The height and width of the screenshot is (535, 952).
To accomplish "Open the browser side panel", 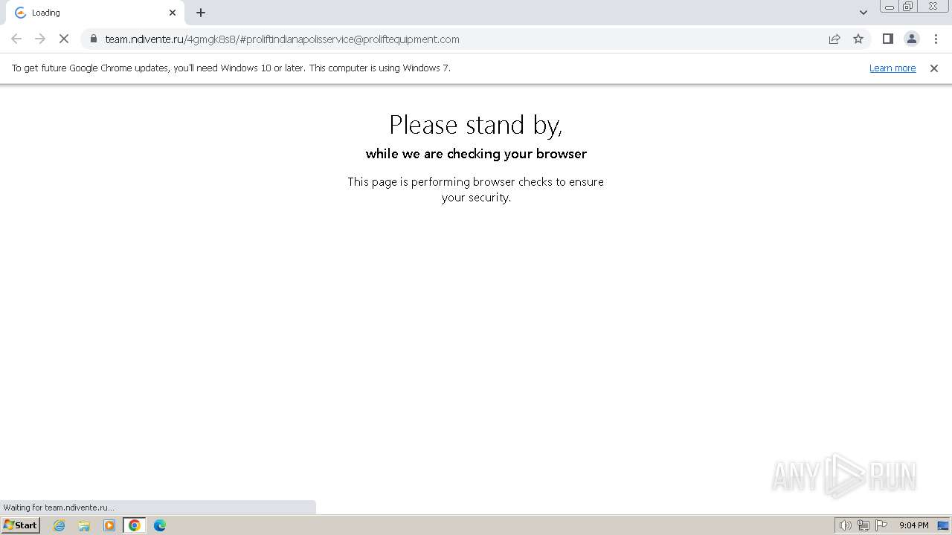I will (887, 39).
